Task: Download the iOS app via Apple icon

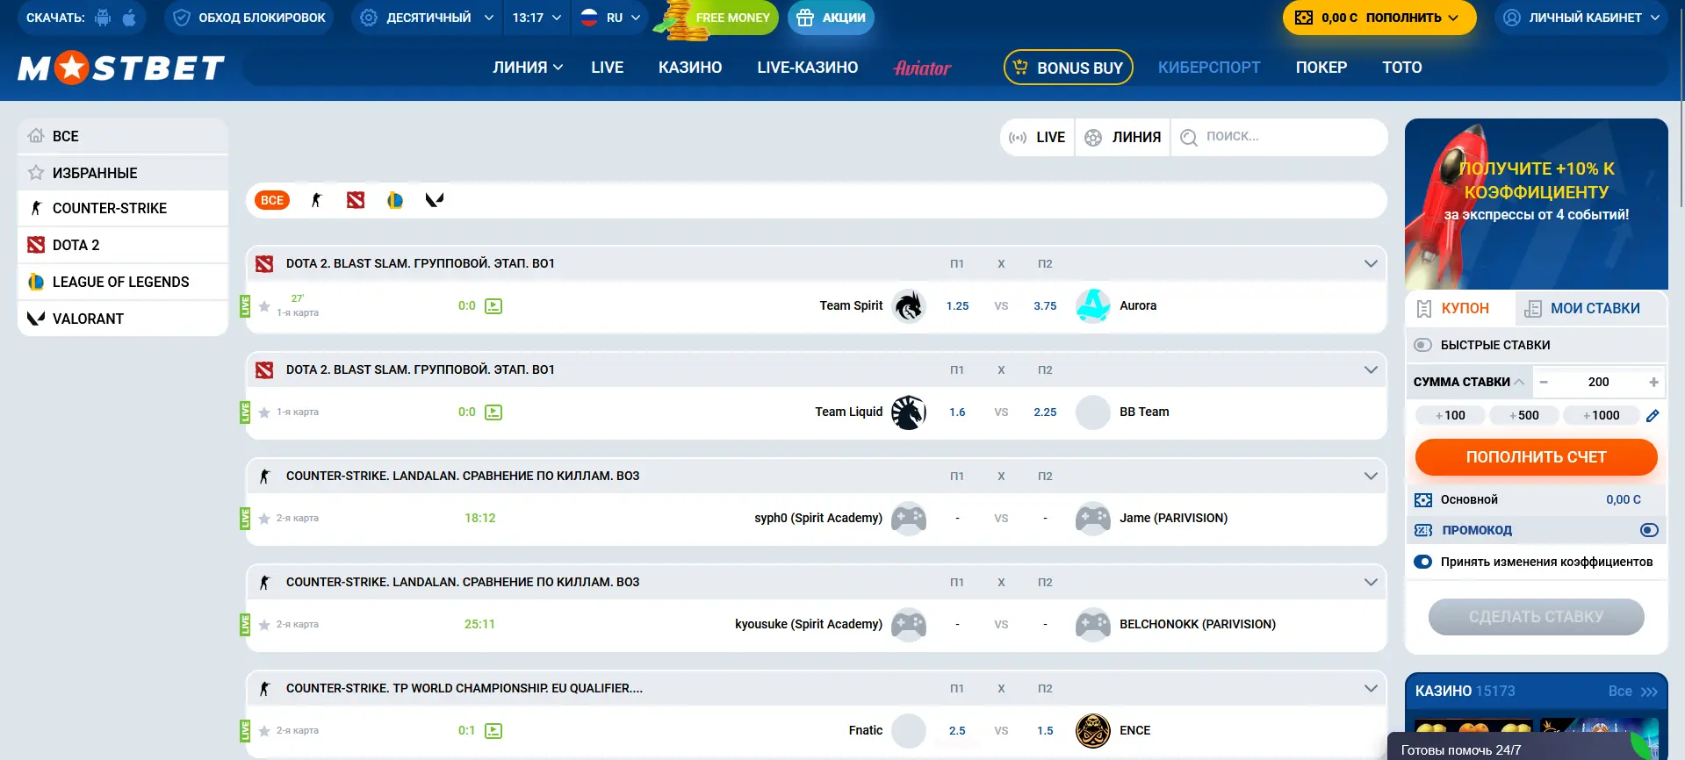Action: (129, 18)
